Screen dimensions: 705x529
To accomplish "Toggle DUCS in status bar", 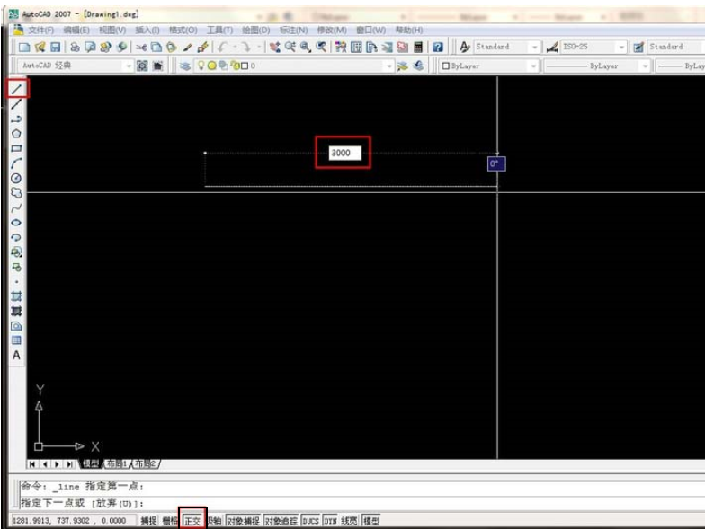I will [x=310, y=521].
